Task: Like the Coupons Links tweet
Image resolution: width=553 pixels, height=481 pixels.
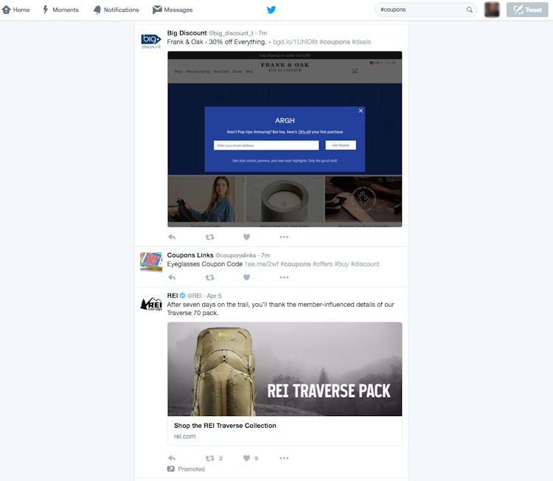Action: pos(246,277)
